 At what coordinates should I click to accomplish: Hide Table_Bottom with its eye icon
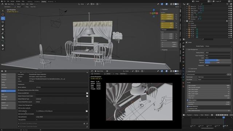(229, 11)
